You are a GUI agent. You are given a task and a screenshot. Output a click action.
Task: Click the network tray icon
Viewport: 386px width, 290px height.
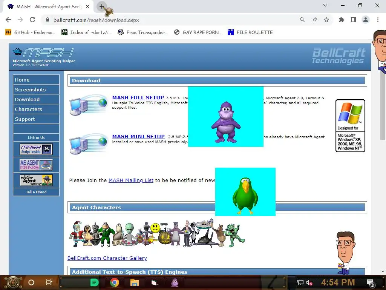click(300, 282)
